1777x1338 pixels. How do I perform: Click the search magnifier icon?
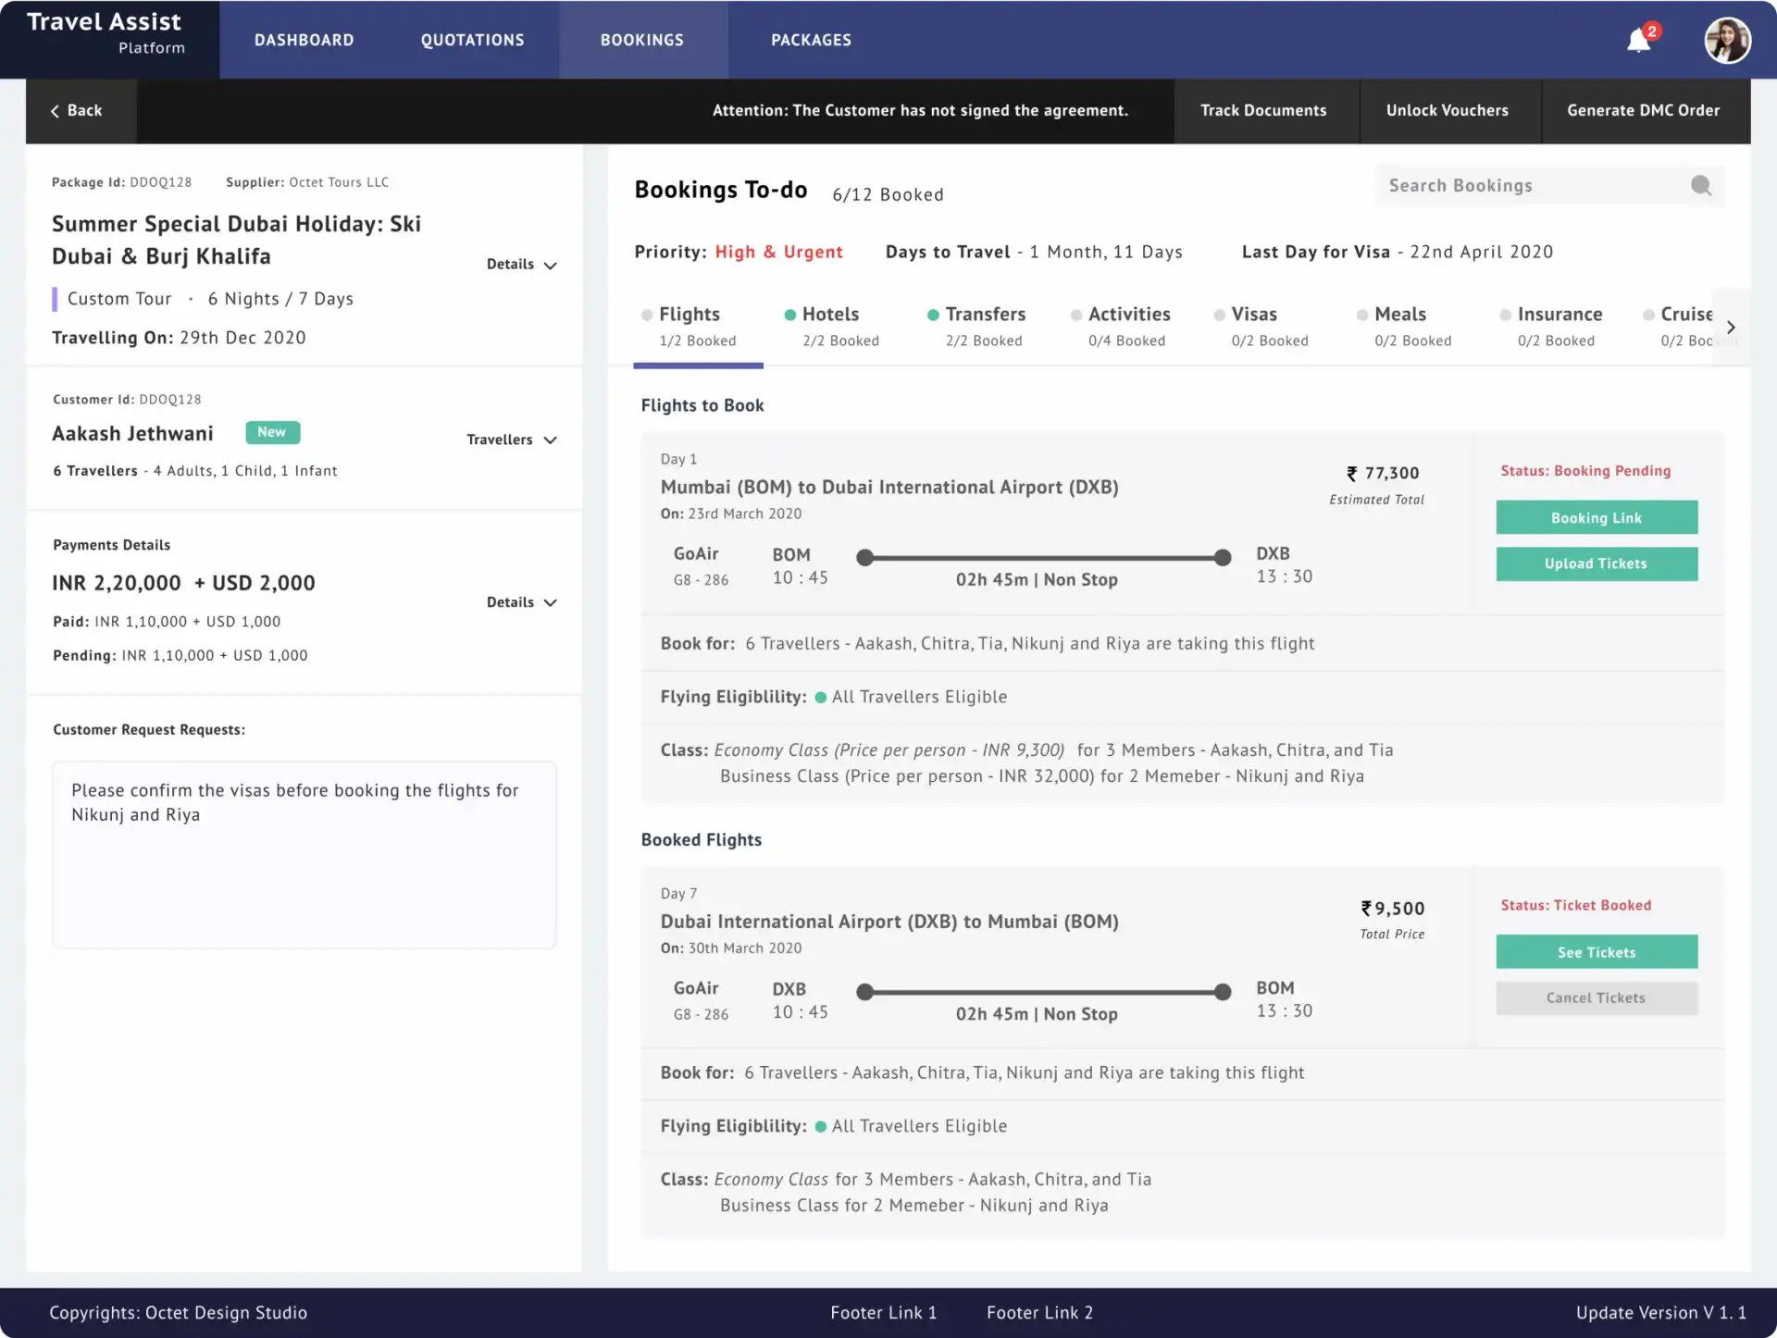click(1701, 185)
